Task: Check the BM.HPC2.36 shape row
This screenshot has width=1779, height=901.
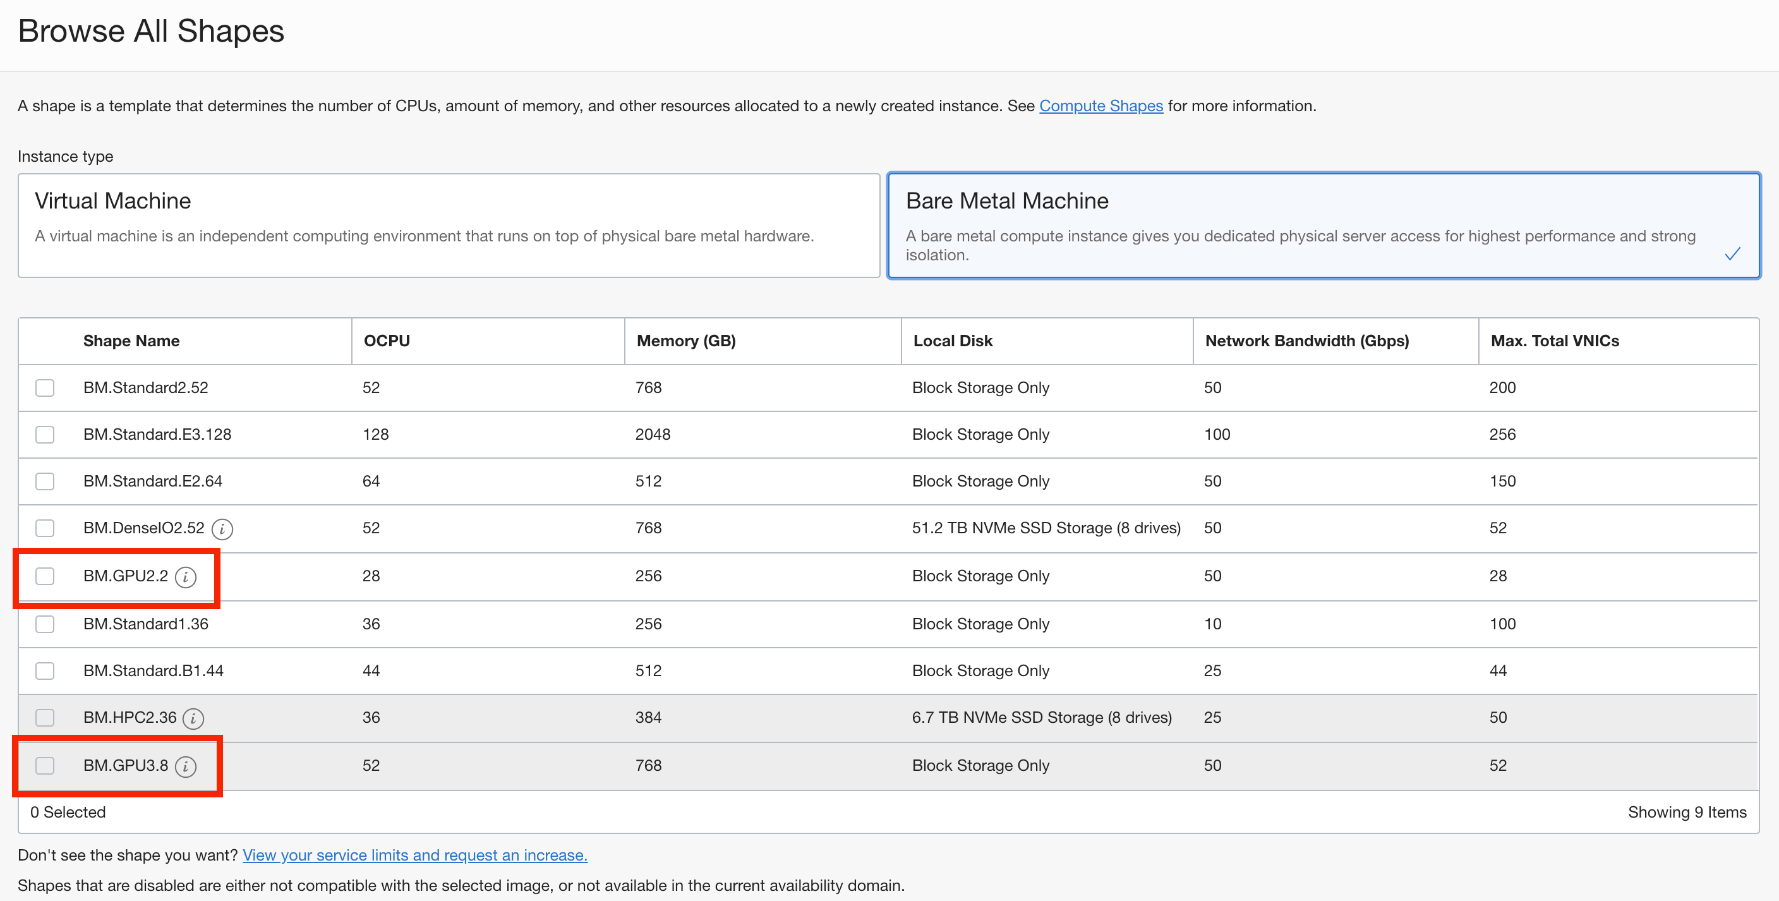Action: tap(44, 718)
